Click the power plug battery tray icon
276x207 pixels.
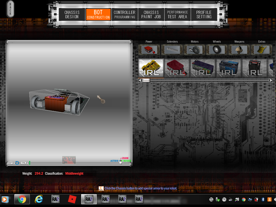click(257, 199)
